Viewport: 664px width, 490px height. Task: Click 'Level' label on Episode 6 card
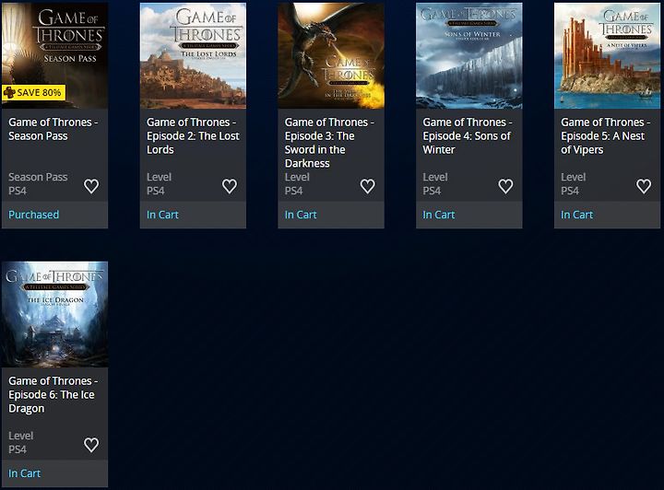tap(20, 436)
